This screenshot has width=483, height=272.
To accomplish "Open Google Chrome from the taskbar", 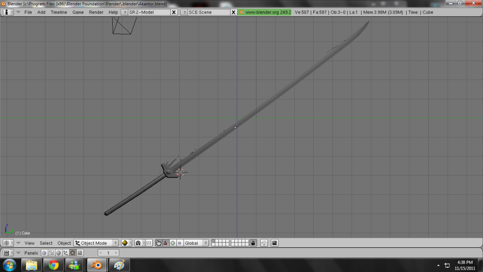I will (53, 265).
